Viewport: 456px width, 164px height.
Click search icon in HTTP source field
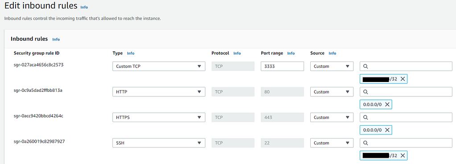click(366, 92)
